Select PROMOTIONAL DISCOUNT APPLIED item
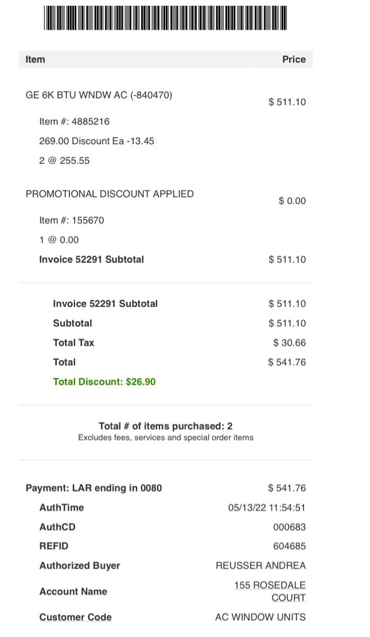The image size is (370, 637). (x=109, y=194)
